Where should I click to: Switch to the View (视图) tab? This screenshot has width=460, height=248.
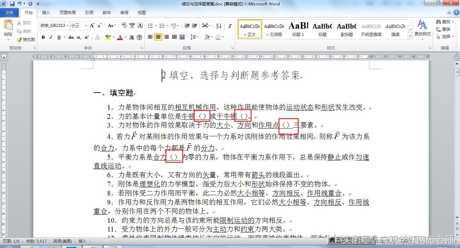tap(142, 13)
